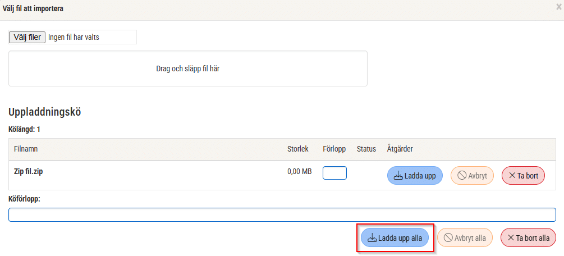The width and height of the screenshot is (564, 256).
Task: Click the prohibition icon in Avbryt alla
Action: 448,238
